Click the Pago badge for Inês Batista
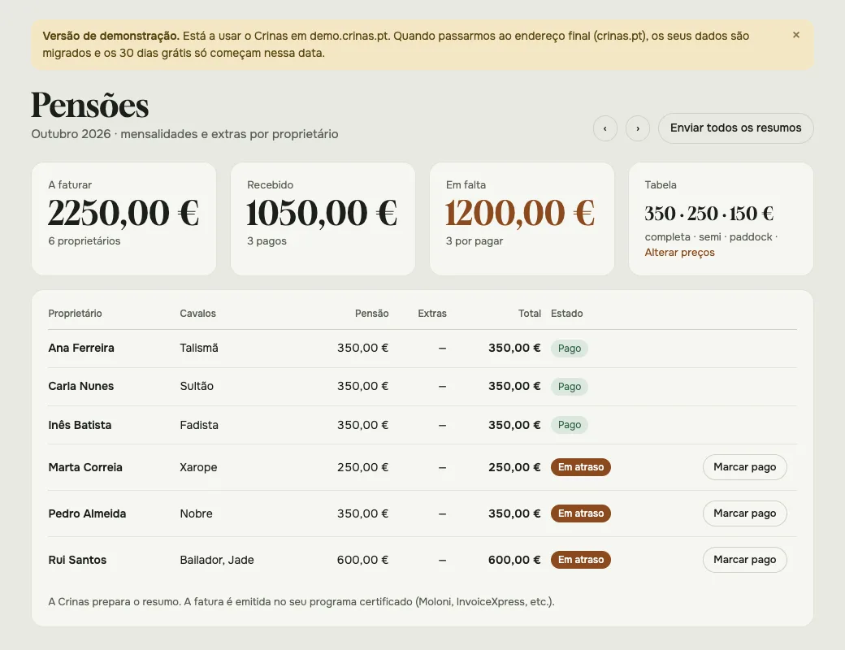Viewport: 845px width, 650px height. coord(569,425)
